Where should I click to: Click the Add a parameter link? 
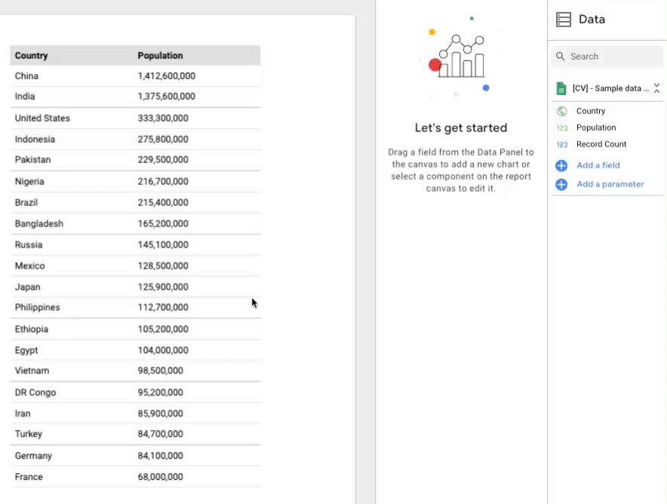pos(610,184)
